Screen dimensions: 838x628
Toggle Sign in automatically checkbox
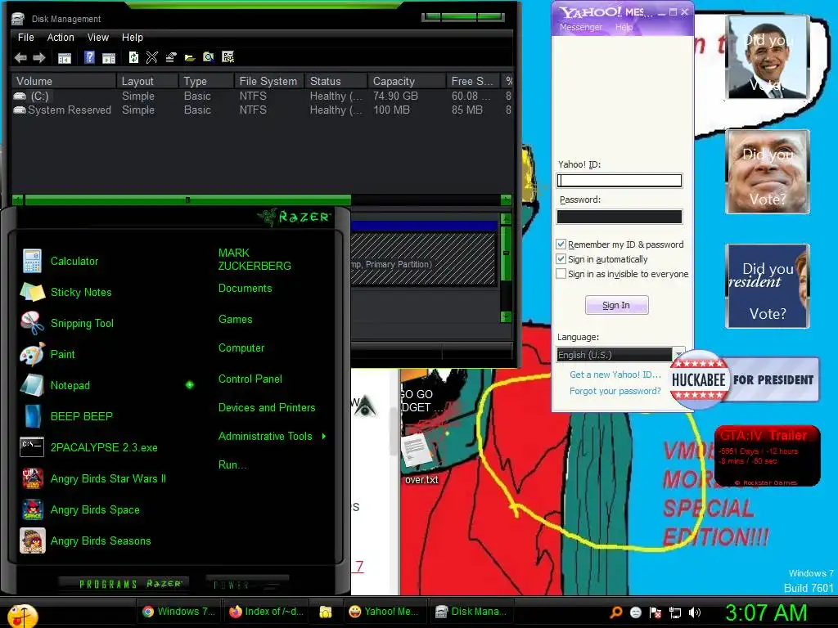[561, 259]
